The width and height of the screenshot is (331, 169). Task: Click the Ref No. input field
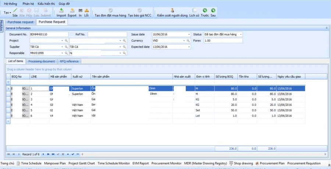[107, 35]
